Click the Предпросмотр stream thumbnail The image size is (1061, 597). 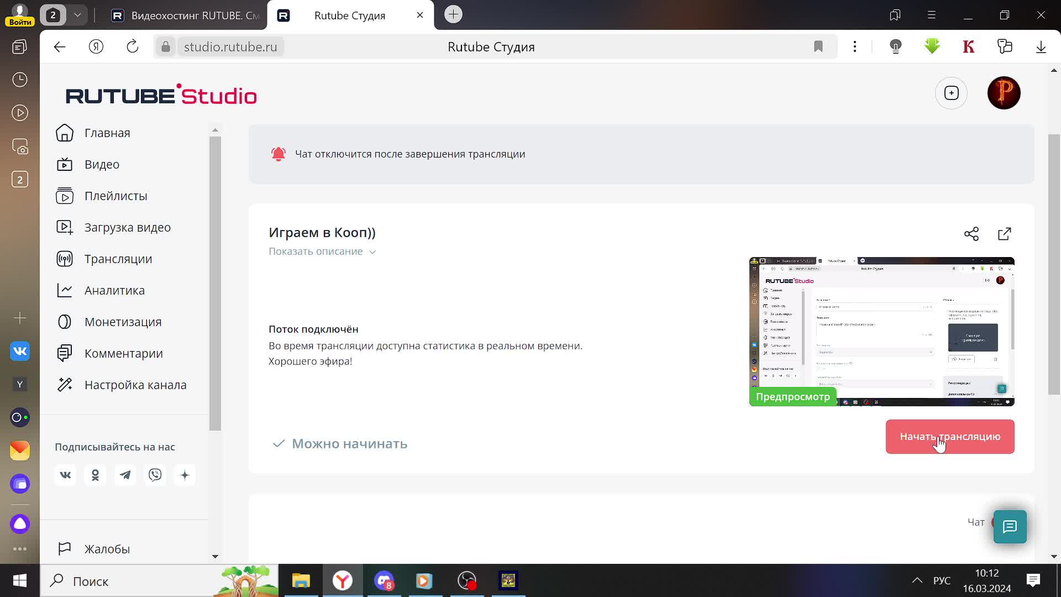click(x=881, y=331)
